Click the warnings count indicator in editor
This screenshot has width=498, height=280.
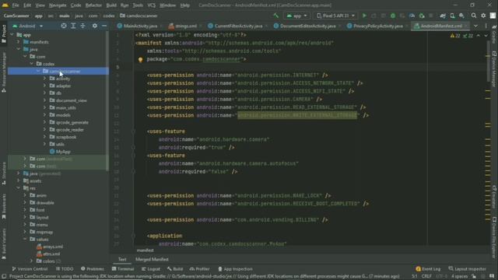455,36
